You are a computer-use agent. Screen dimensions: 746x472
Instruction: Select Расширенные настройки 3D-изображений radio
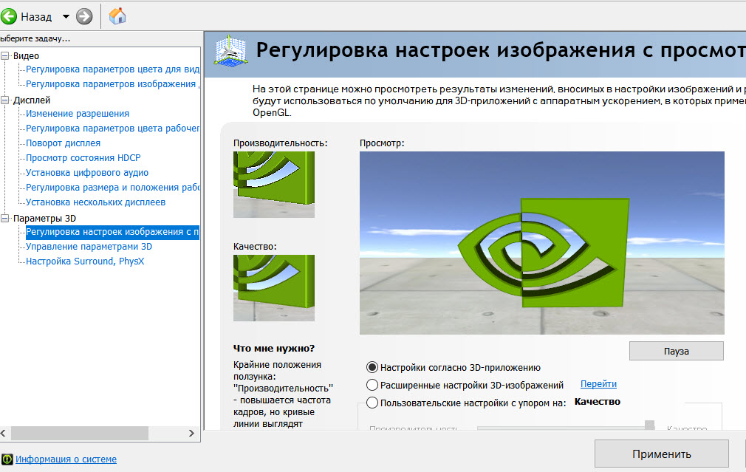(x=372, y=385)
